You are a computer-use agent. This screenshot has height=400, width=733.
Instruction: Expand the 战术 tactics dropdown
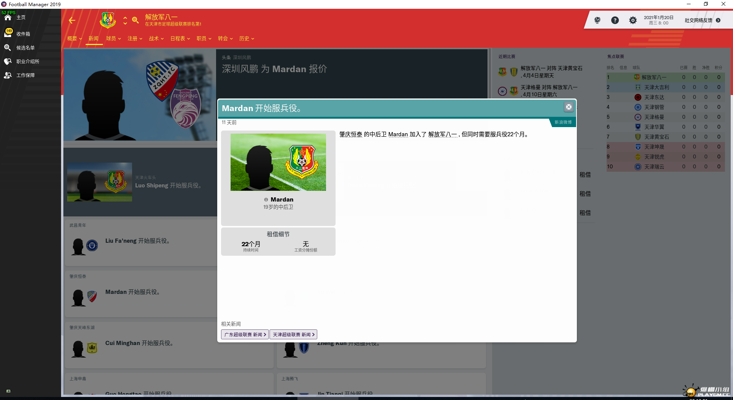(156, 39)
